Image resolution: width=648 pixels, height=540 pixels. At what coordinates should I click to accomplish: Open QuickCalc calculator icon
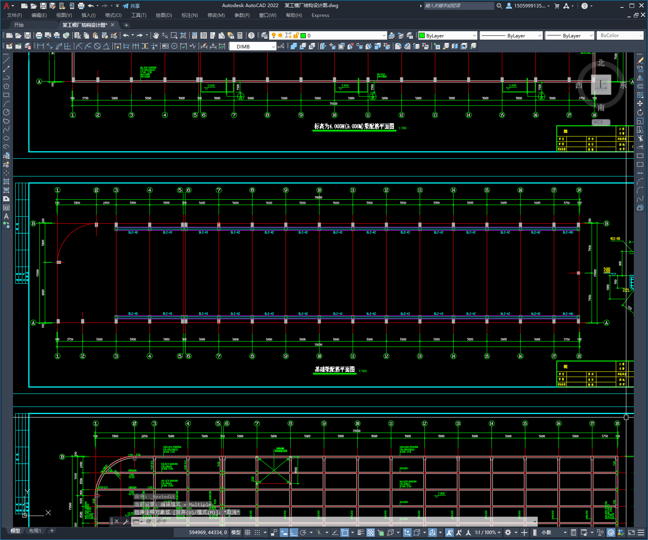point(240,35)
